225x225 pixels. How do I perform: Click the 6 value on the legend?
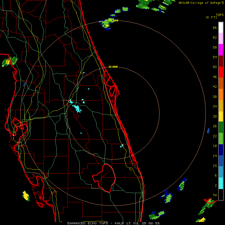tap(216, 175)
